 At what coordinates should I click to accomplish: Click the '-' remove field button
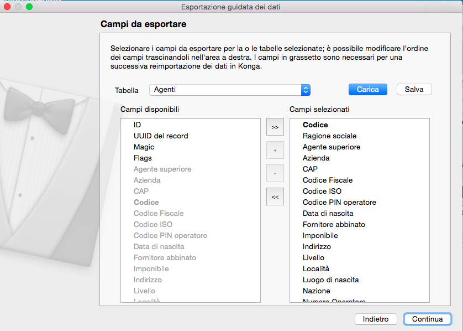coord(275,173)
